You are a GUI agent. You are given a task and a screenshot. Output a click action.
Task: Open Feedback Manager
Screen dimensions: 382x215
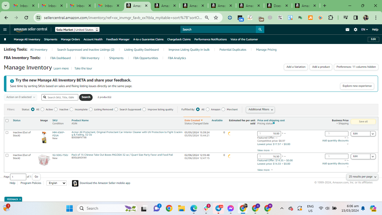(x=118, y=39)
